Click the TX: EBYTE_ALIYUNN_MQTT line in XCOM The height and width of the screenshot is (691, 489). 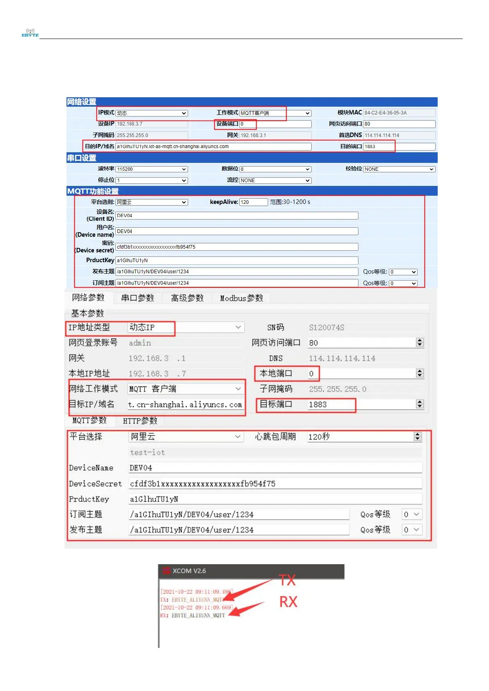(192, 599)
